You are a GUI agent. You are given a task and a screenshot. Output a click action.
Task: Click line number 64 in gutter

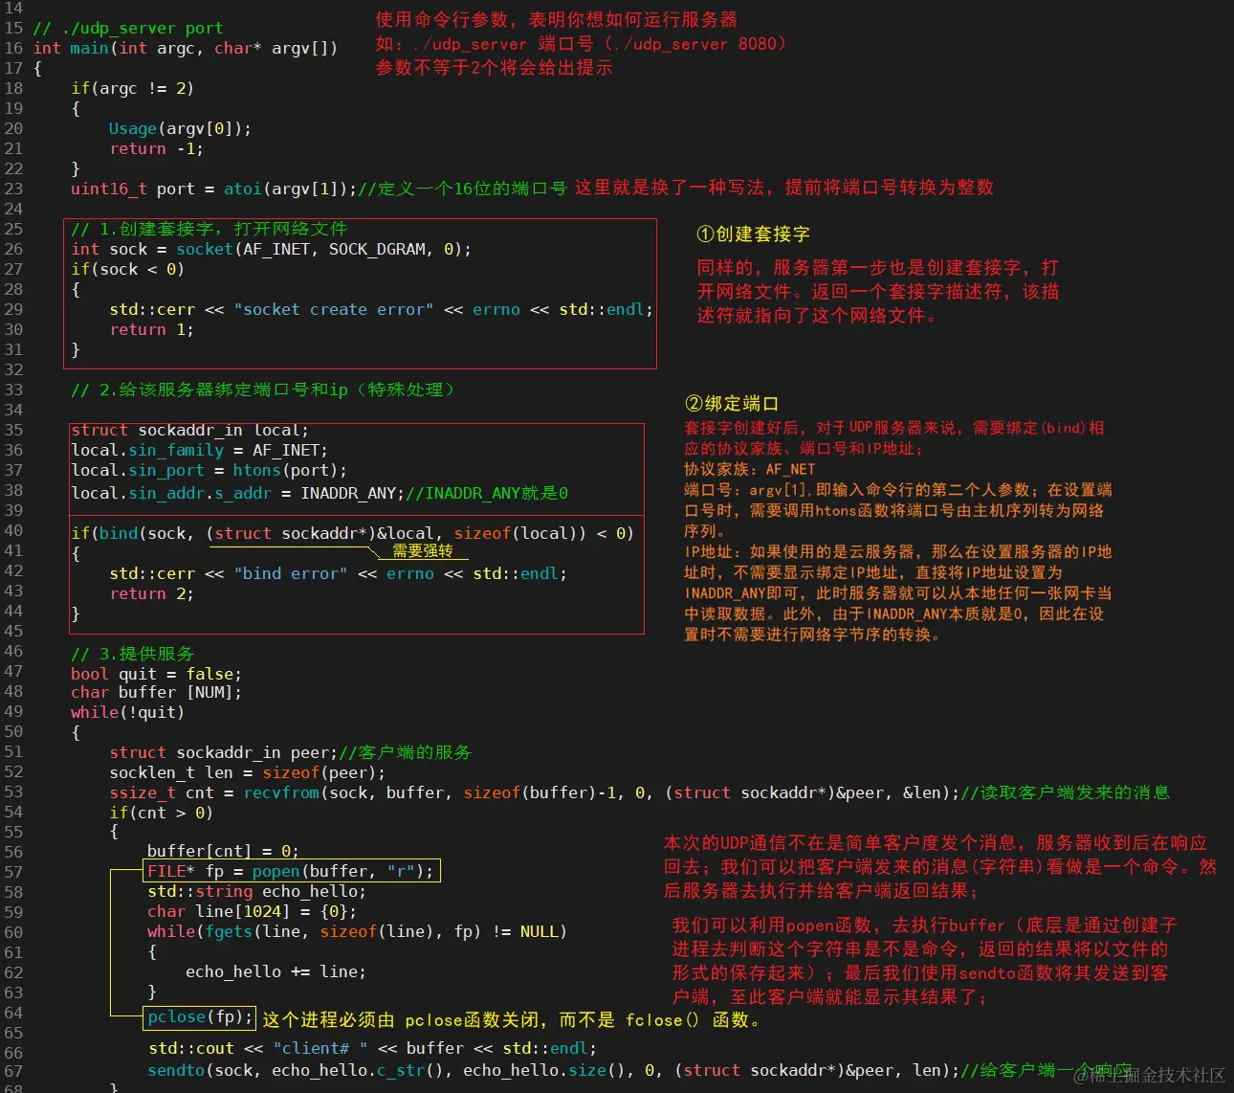click(13, 1013)
